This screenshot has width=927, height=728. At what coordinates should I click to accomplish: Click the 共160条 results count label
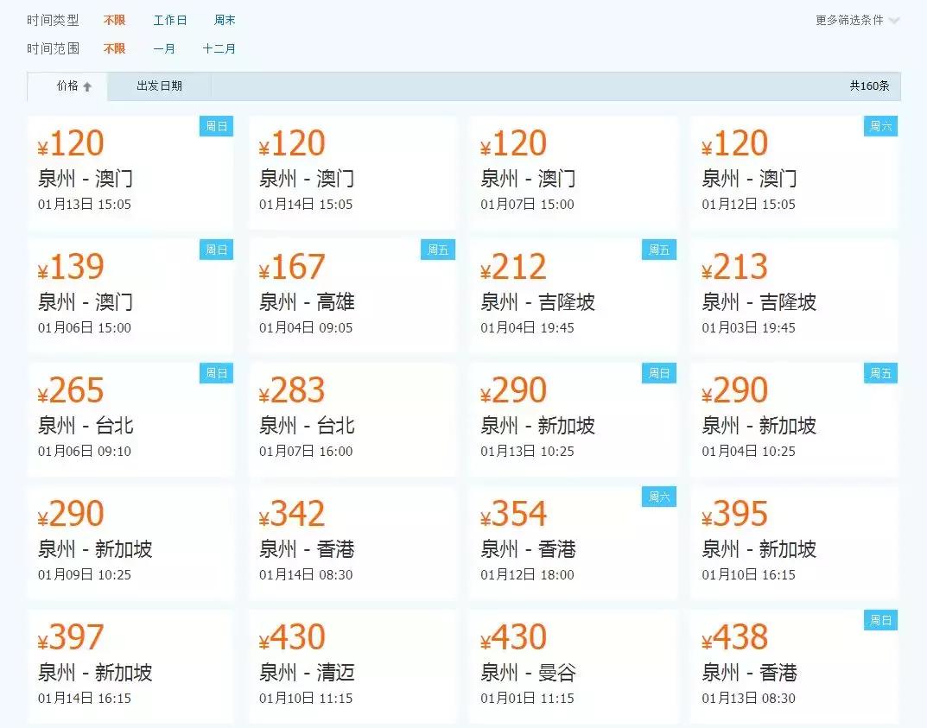pos(868,85)
